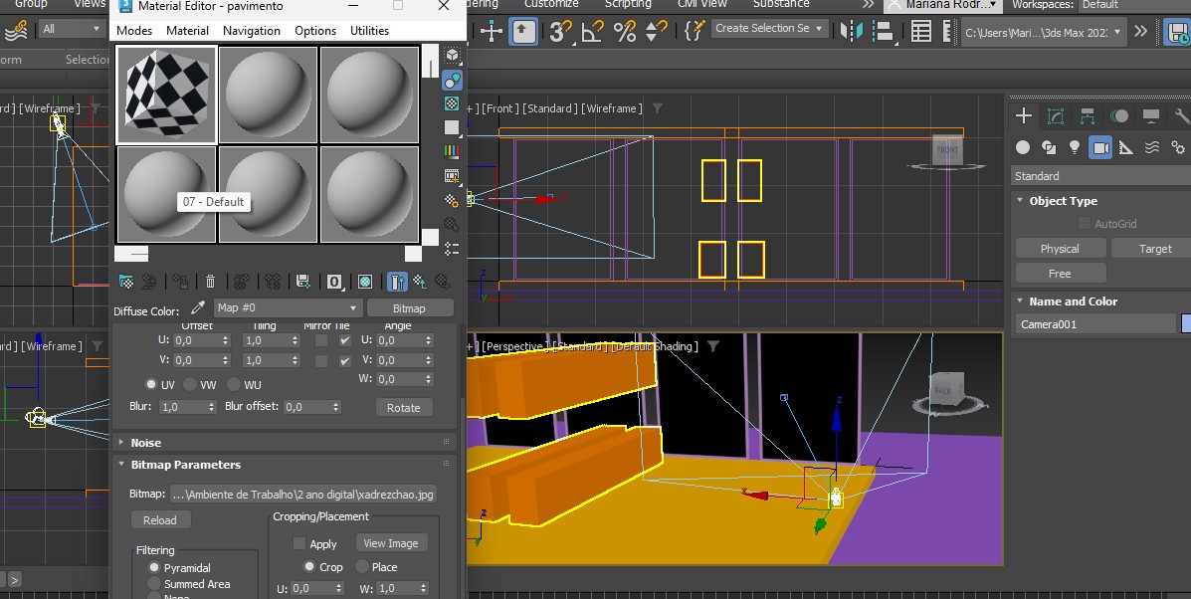Enable the Apply cropping checkbox
Screen dimensions: 1191x599
tap(299, 543)
